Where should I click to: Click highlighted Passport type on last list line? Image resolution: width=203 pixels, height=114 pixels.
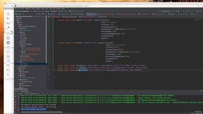tap(83, 70)
